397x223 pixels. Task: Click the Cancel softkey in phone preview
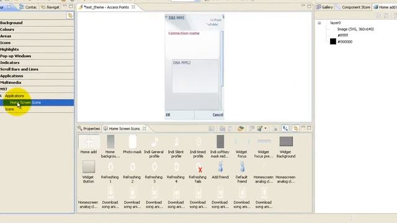218,115
